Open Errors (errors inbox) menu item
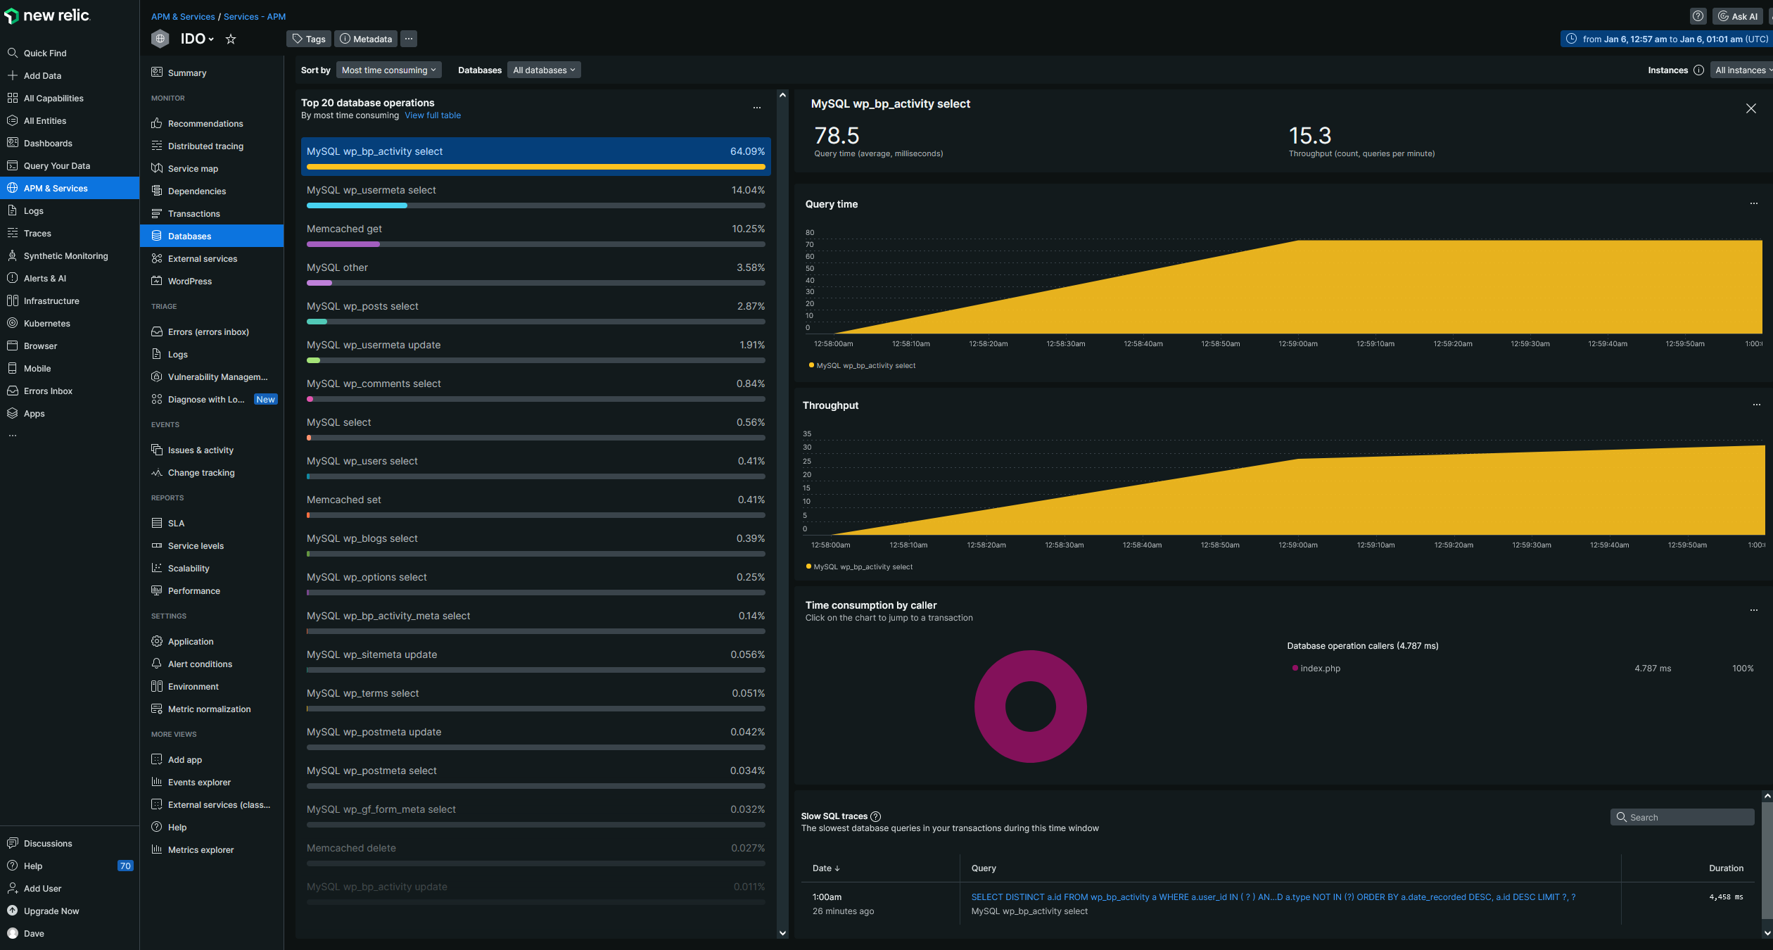 pyautogui.click(x=212, y=331)
